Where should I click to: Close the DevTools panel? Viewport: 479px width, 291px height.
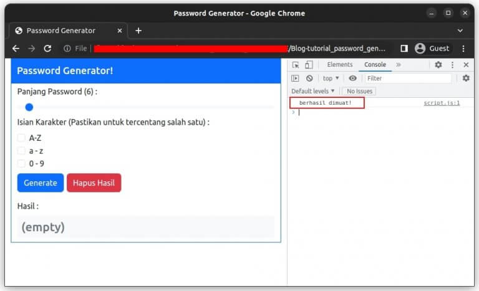(466, 65)
